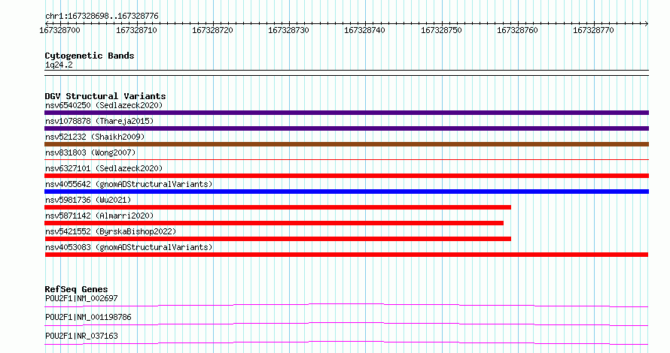Viewport: 670px width, 353px height.
Task: Click the nsv6540250 (Sedlazeck2020) label
Action: click(104, 105)
